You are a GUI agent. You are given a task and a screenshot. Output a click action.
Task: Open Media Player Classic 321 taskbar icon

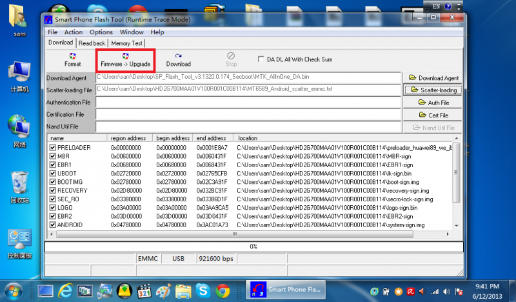coord(144,291)
